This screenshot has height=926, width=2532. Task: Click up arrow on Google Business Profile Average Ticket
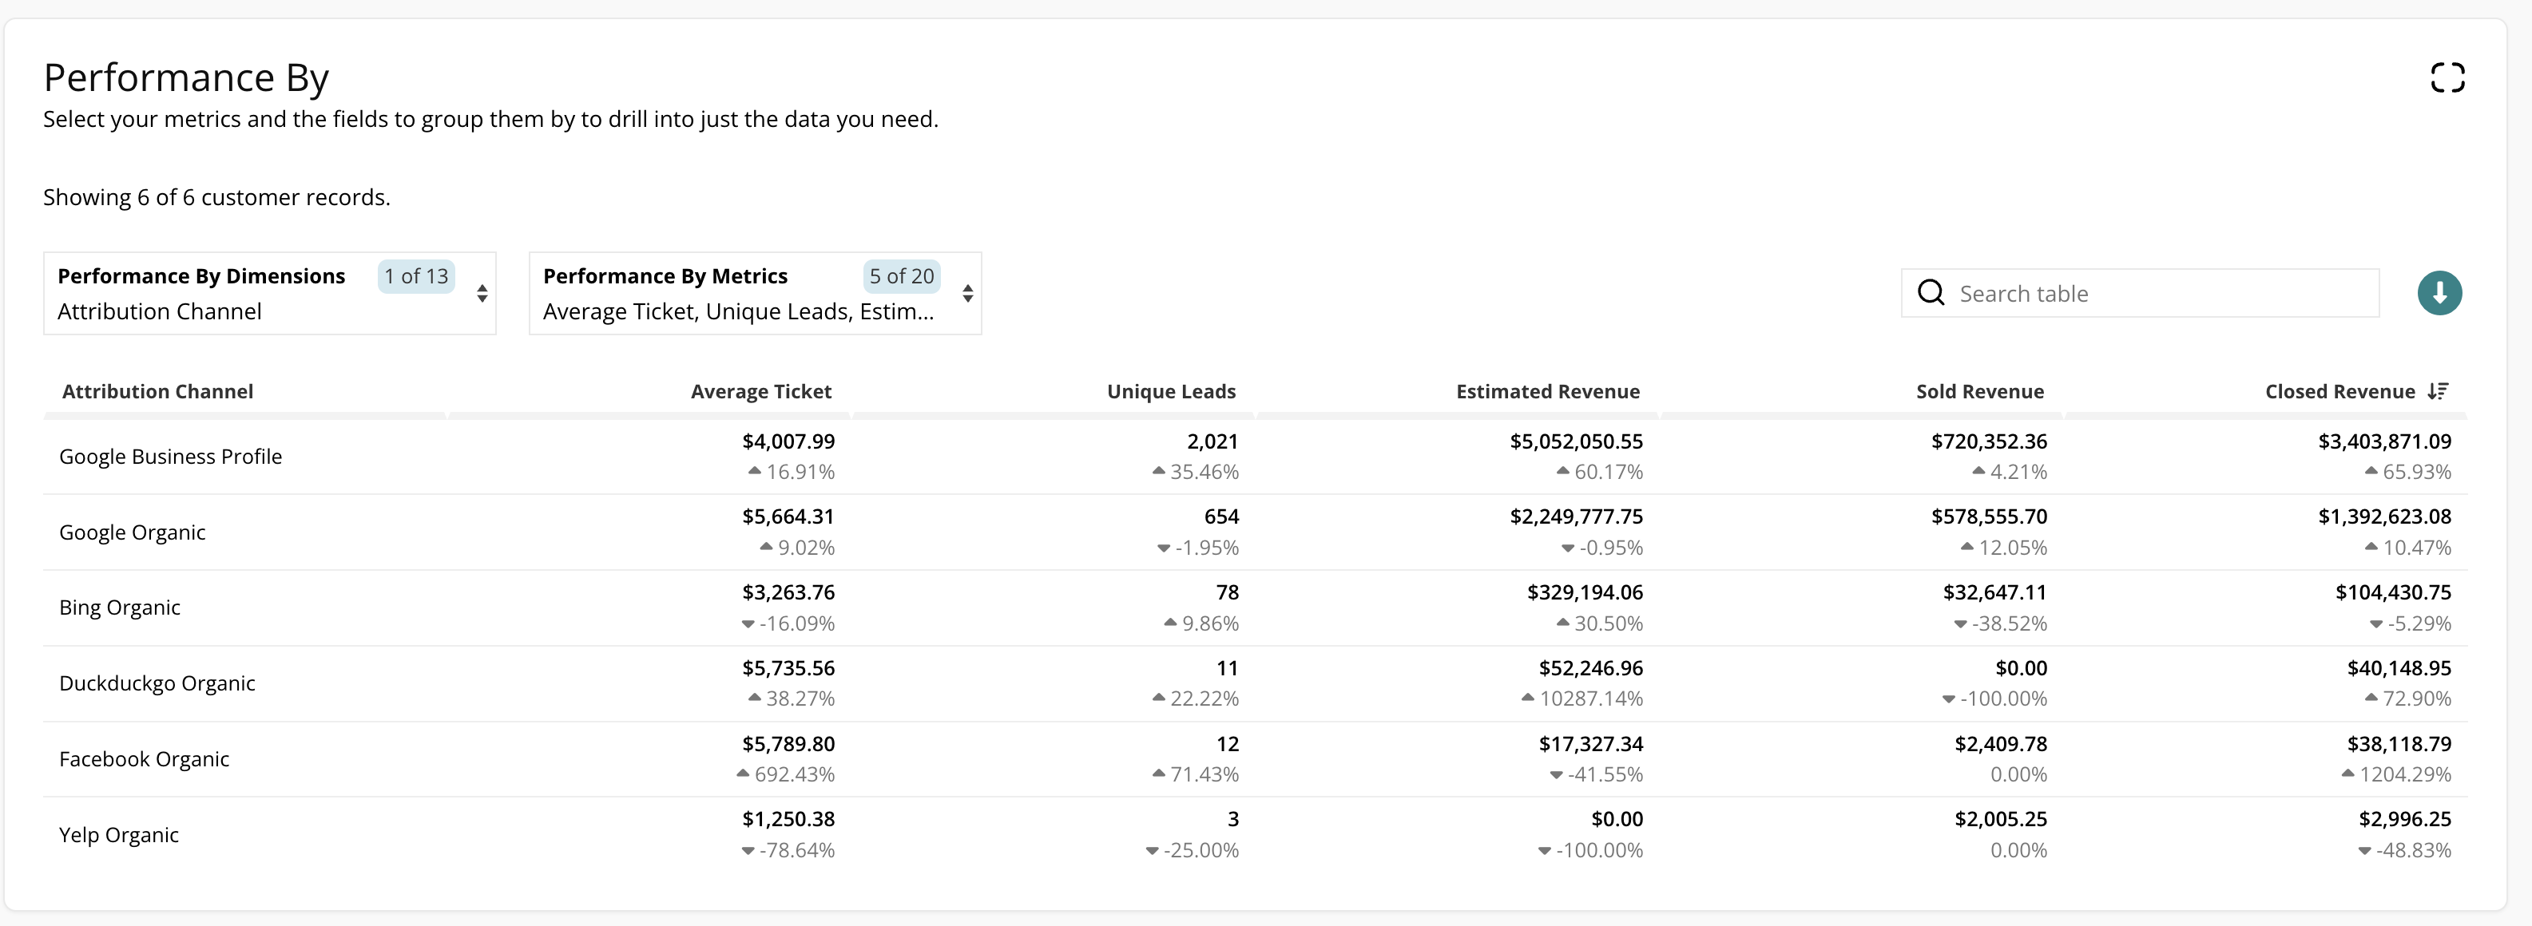pos(754,471)
